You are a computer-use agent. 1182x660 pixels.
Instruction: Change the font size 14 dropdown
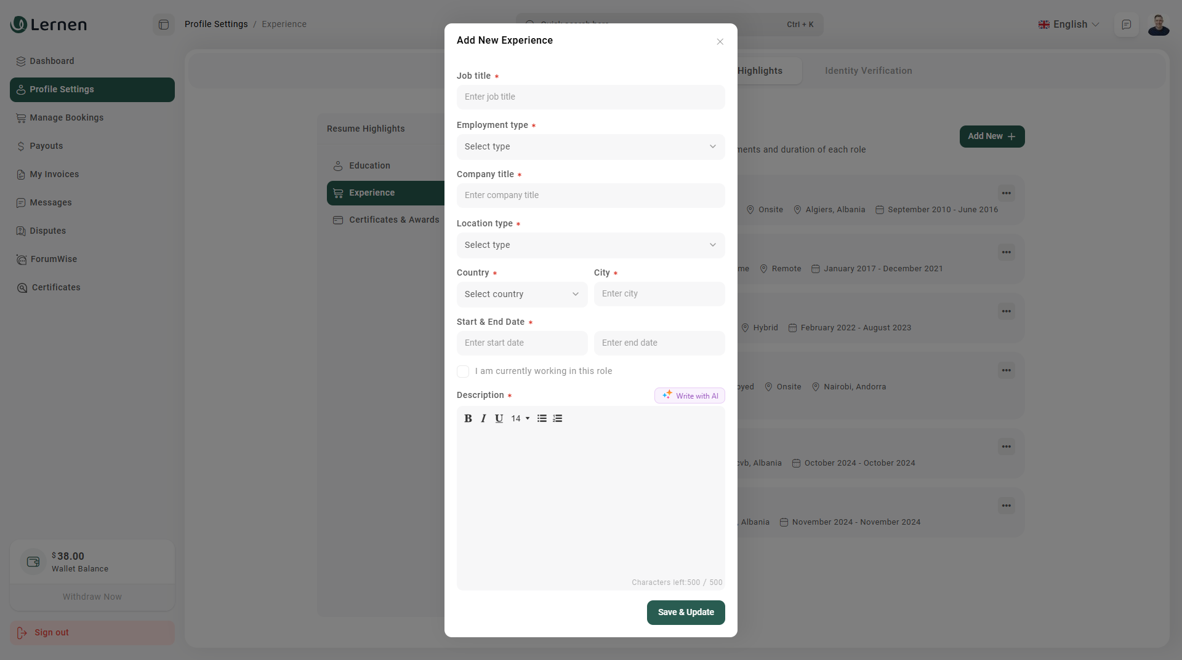click(x=520, y=418)
